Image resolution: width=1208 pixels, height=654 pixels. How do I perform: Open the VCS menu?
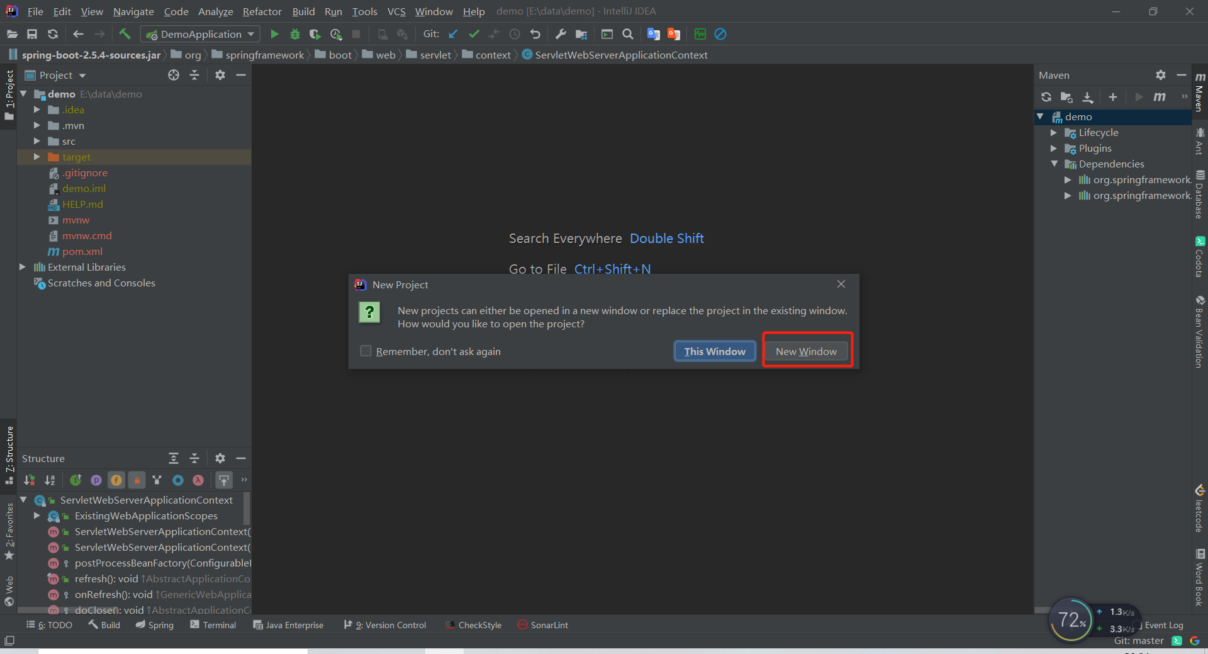coord(396,11)
